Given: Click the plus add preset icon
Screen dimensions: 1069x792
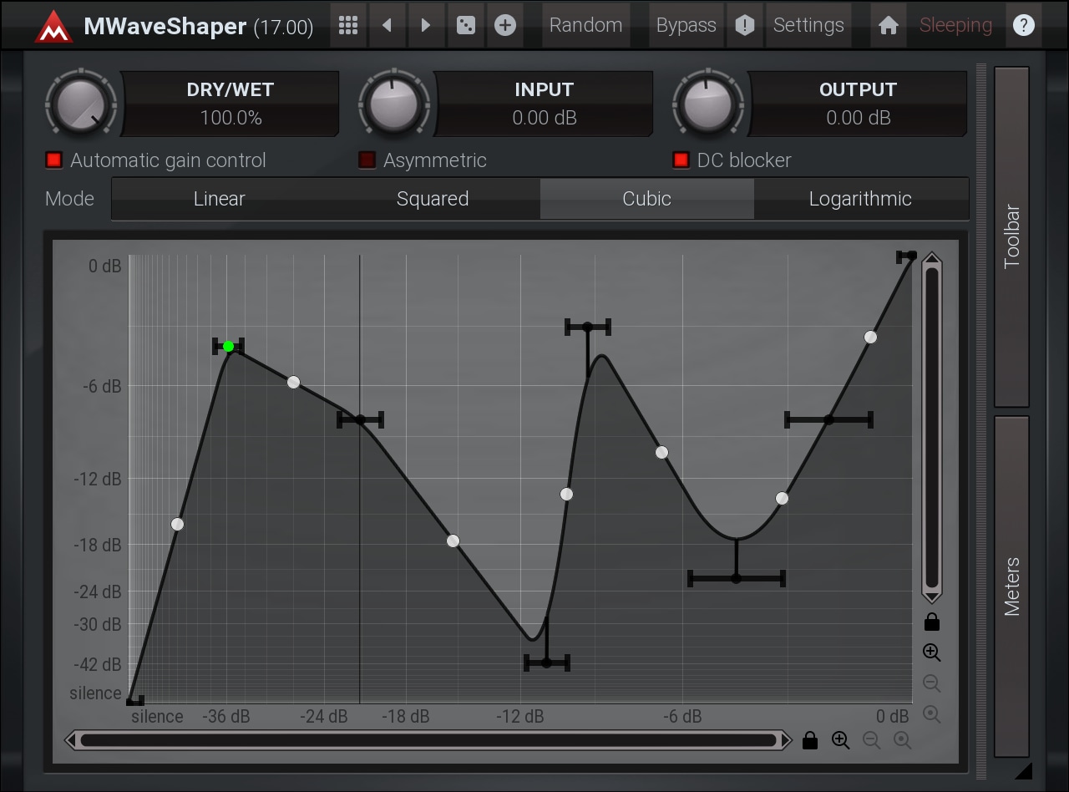Looking at the screenshot, I should [504, 25].
